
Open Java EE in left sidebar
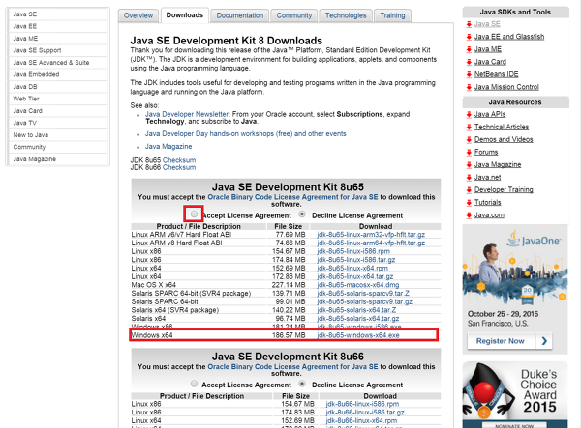click(58, 26)
